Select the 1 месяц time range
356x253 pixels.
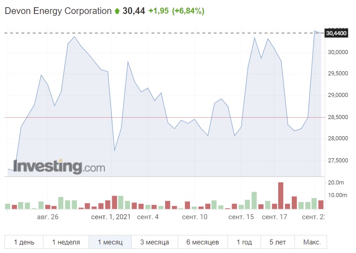110,242
